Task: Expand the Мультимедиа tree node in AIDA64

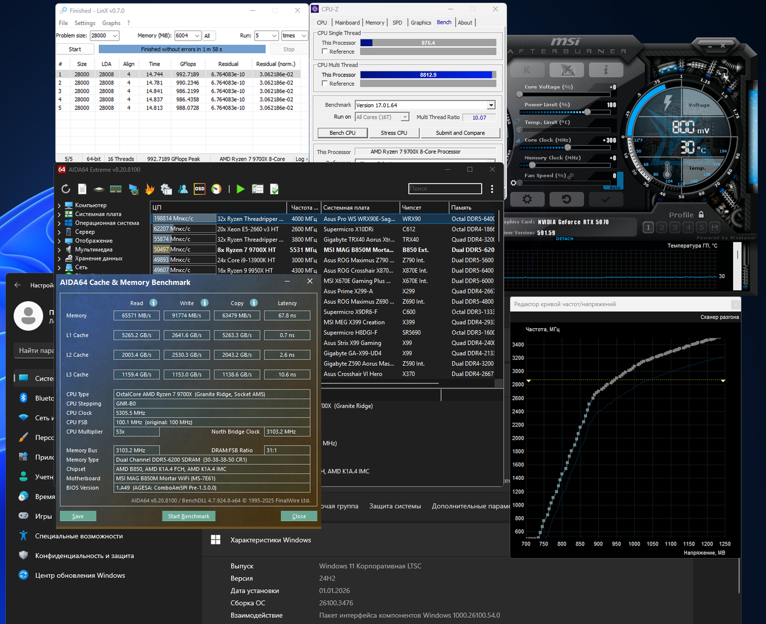Action: (x=59, y=250)
